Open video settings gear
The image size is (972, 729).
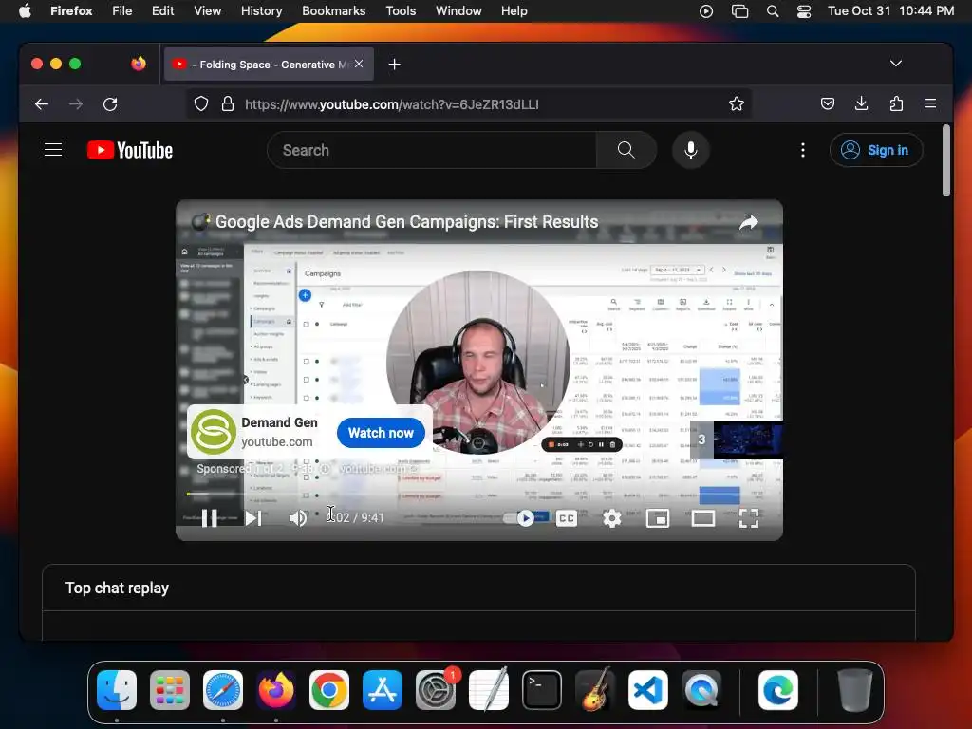[612, 518]
